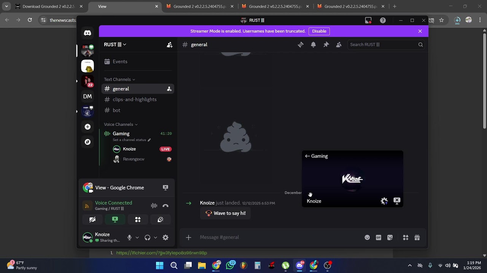The image size is (487, 273).
Task: Attach a file with plus button
Action: [x=188, y=237]
